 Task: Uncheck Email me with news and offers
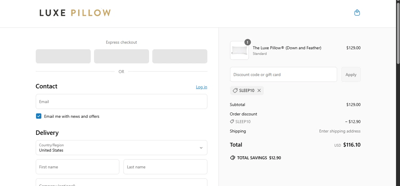(x=39, y=116)
